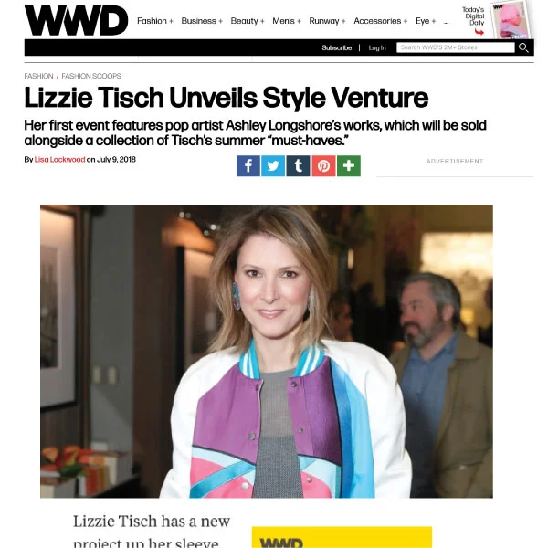Share article on Tumblr
Screen dimensions: 548x548
[x=299, y=165]
